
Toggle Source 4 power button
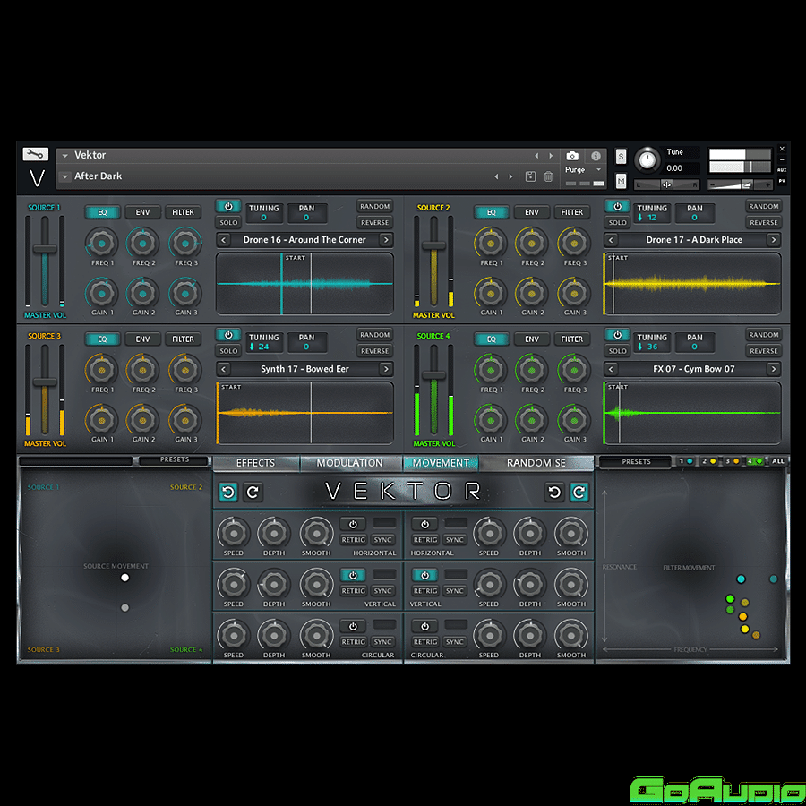[617, 335]
